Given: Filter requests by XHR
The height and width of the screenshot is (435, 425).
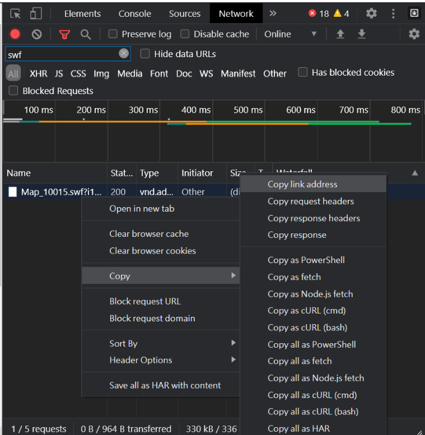Looking at the screenshot, I should (x=38, y=73).
